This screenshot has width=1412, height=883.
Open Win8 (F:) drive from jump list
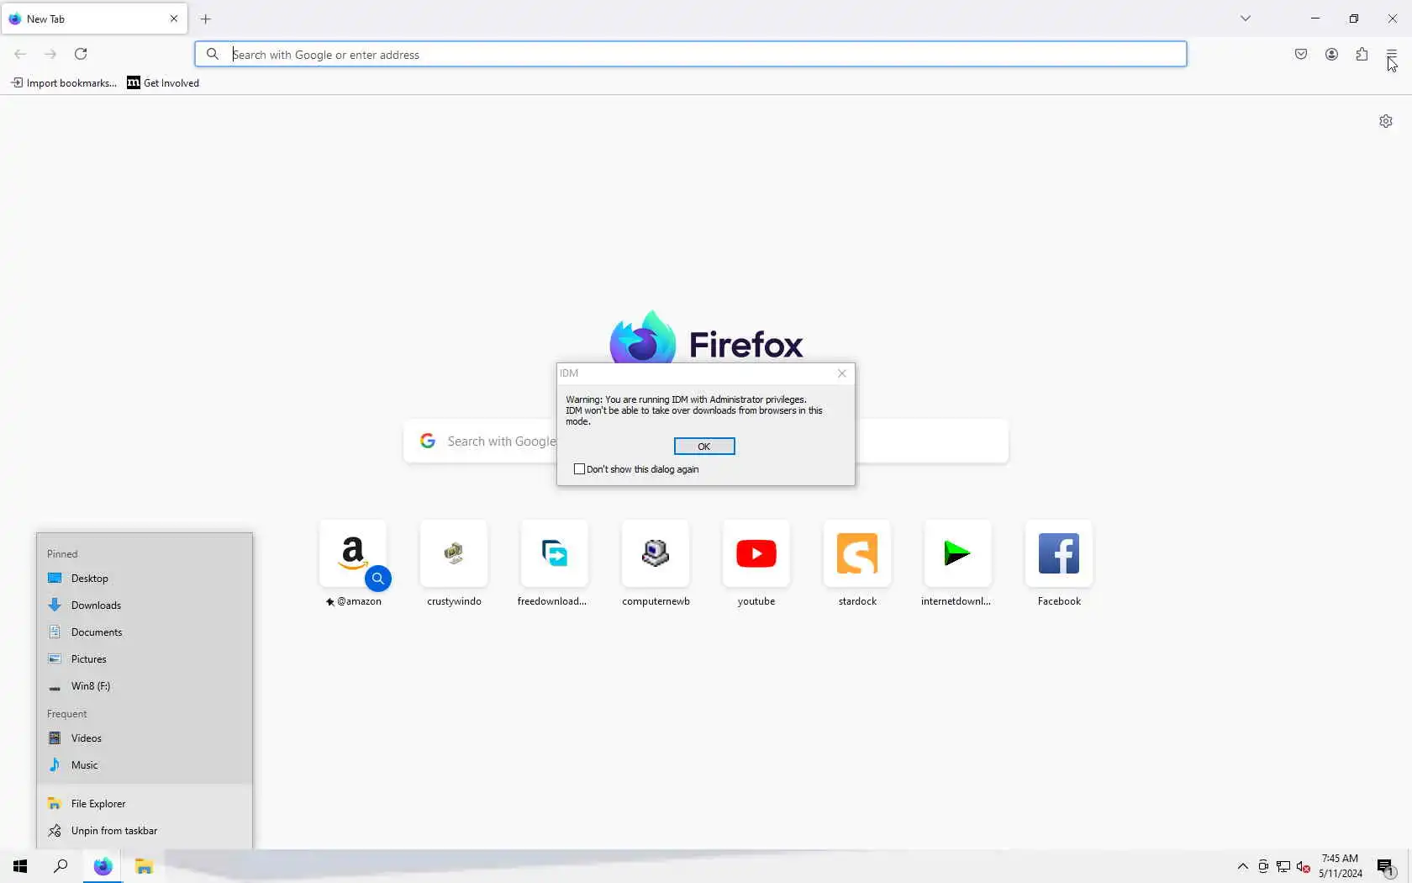[x=145, y=686]
